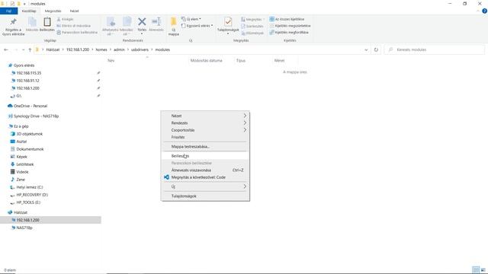
Task: Click Hálózat in the address breadcrumb
Action: [53, 49]
